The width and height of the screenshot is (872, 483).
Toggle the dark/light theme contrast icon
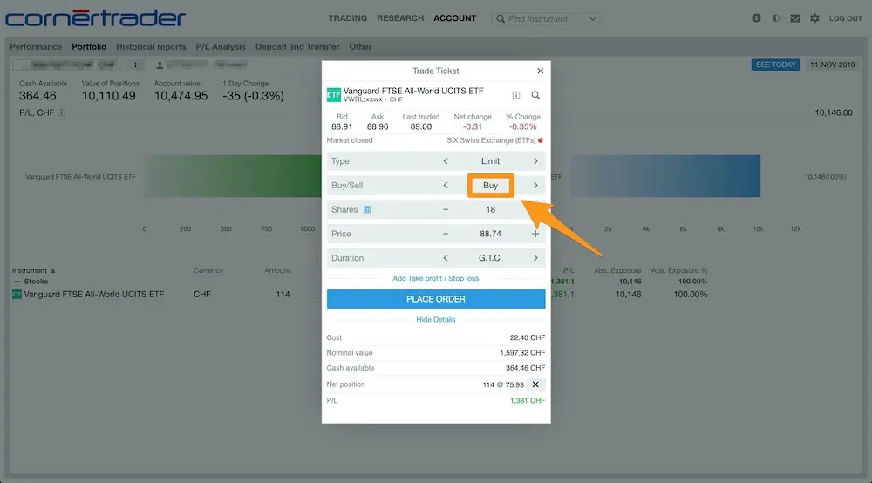(x=776, y=18)
